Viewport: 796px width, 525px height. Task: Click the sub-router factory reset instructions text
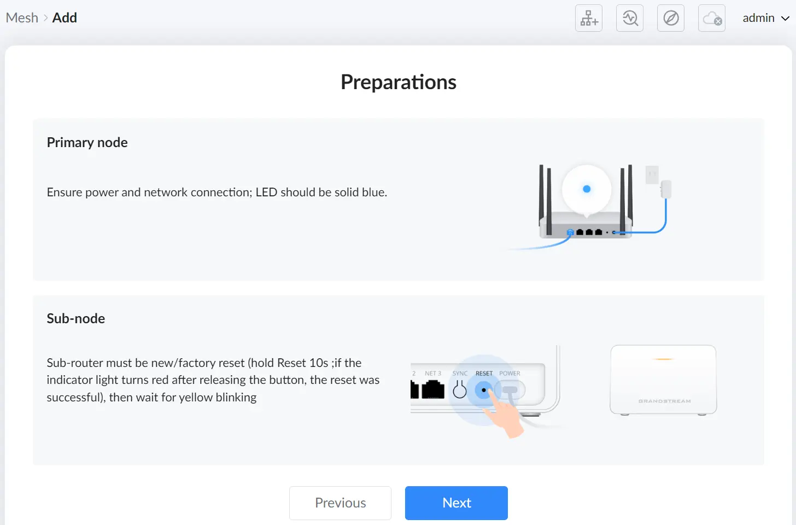(x=213, y=380)
